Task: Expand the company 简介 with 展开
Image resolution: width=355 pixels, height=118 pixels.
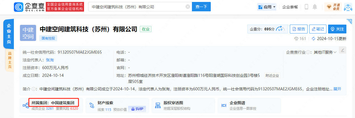Action: click(x=337, y=89)
